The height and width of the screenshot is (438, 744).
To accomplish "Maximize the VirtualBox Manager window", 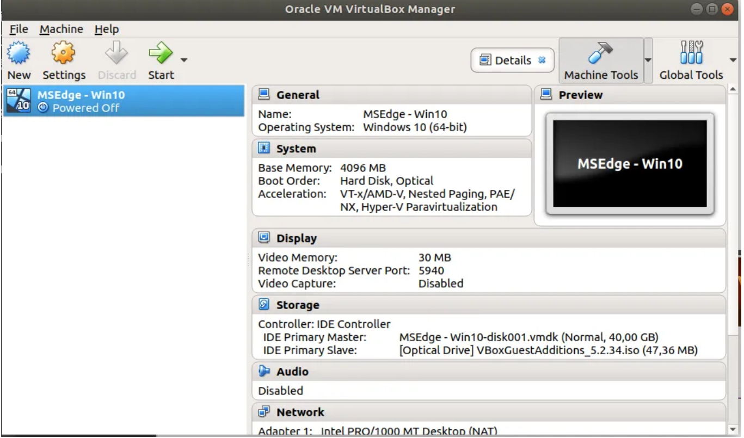I will (712, 9).
